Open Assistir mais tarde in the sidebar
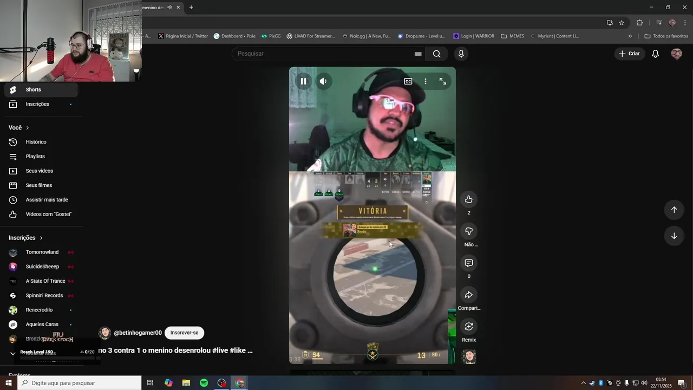 (x=42, y=200)
